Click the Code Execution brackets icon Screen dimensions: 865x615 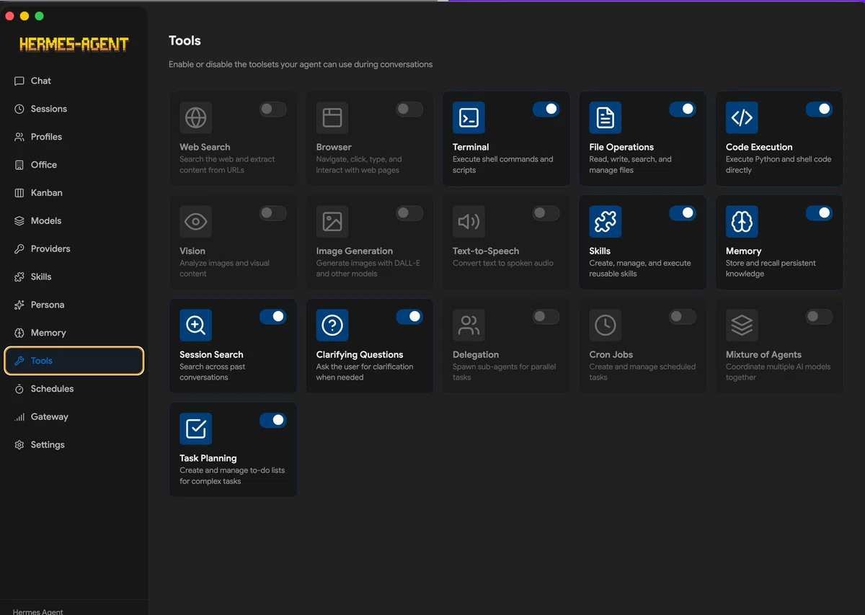742,117
